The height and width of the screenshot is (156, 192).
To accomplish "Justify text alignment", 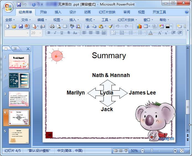I will (104, 33).
